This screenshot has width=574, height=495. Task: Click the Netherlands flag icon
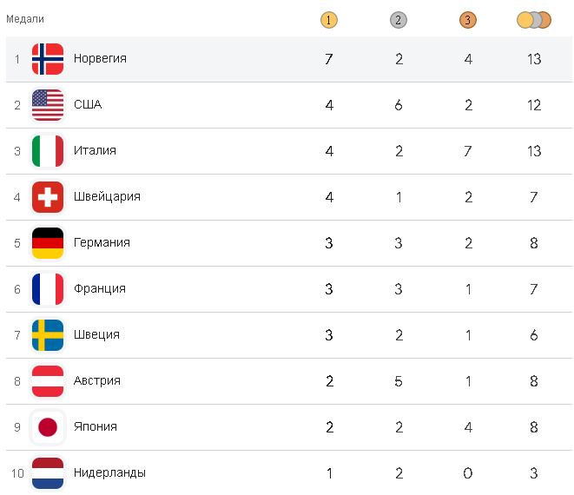tap(48, 473)
